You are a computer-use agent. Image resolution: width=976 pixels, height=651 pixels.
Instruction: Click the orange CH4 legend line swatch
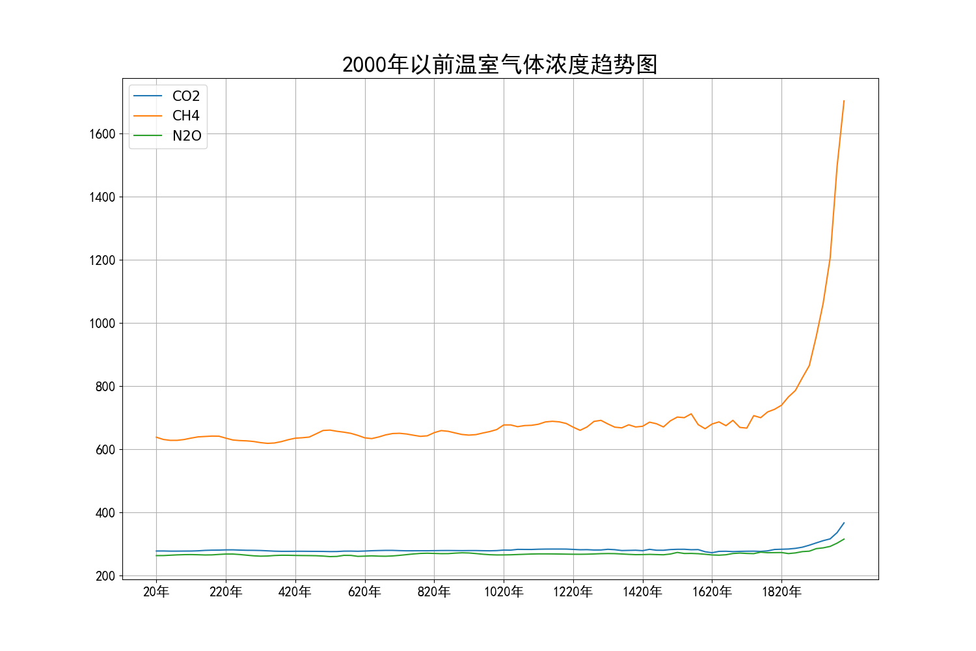tap(148, 116)
